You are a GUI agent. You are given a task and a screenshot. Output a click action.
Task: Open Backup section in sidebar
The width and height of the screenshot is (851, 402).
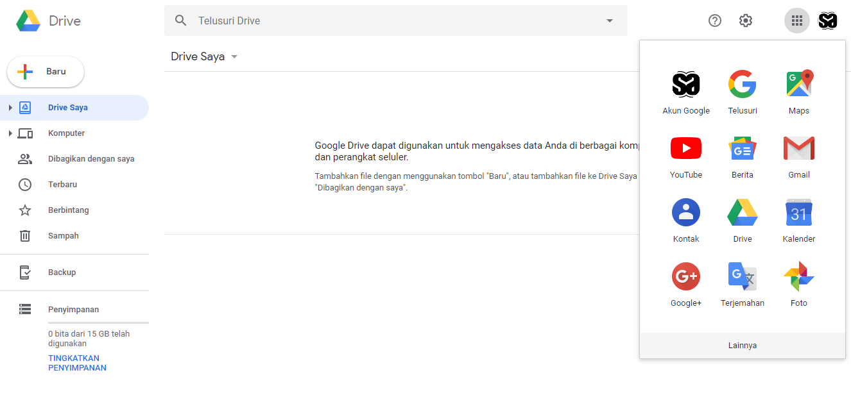pos(74,272)
